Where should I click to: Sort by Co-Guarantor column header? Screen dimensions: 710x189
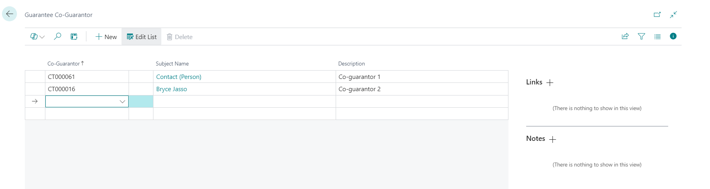64,64
